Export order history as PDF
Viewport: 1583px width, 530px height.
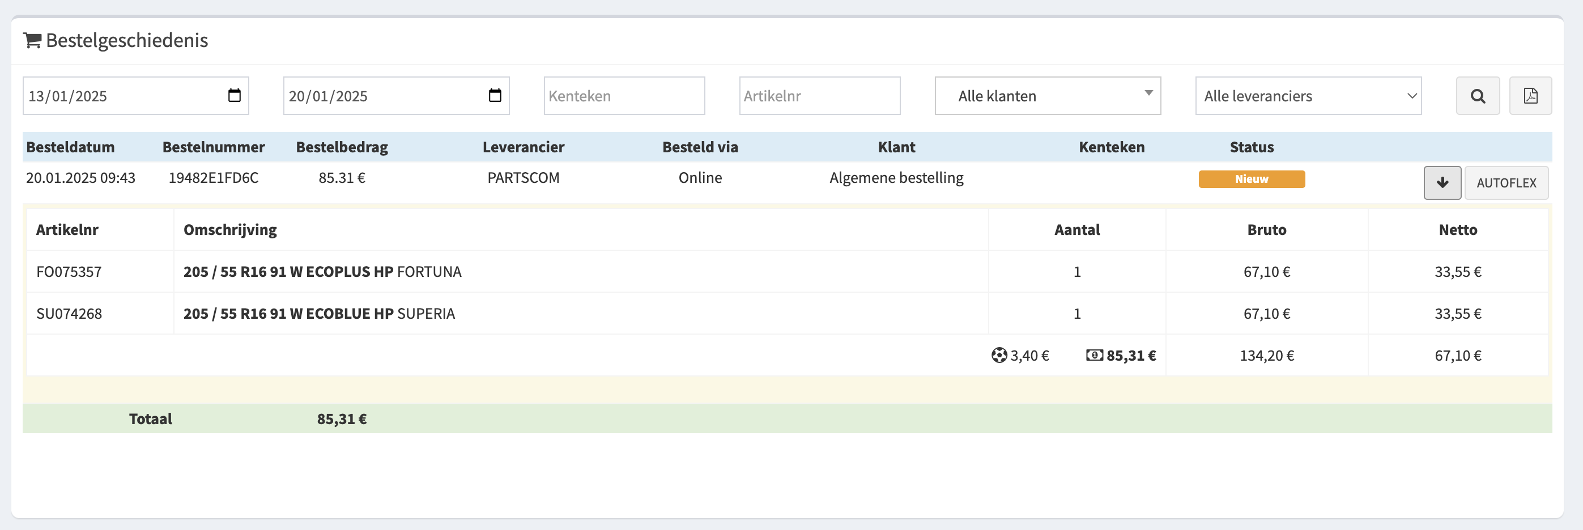1530,96
